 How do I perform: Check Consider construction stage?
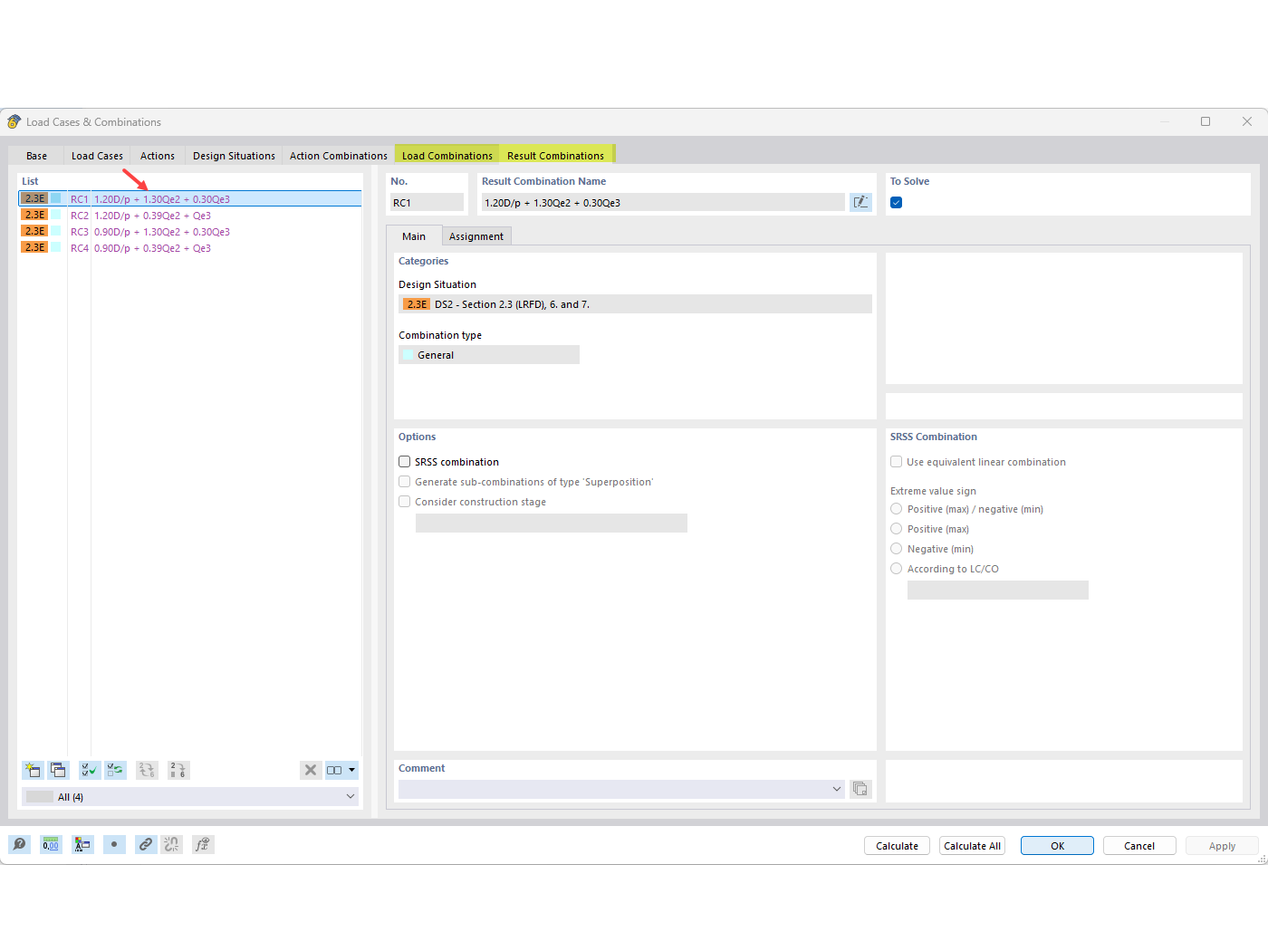coord(405,502)
